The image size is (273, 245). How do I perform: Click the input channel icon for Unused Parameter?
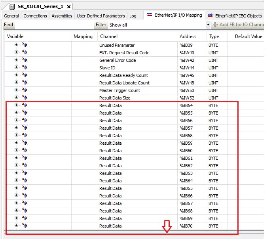25,45
